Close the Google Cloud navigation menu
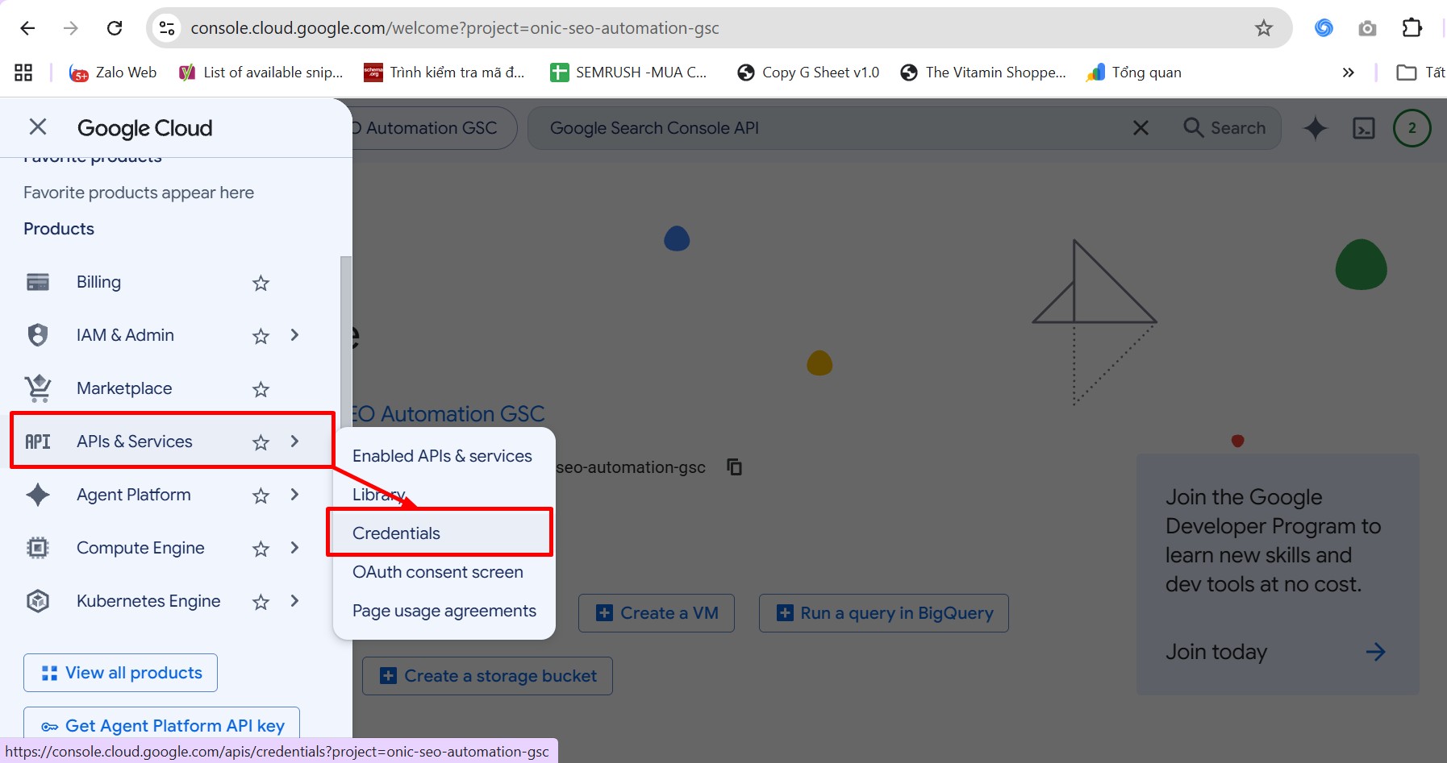The height and width of the screenshot is (763, 1447). tap(38, 127)
